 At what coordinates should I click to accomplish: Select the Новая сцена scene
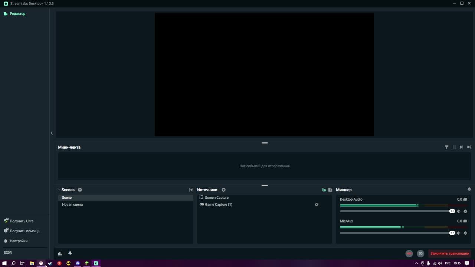[125, 205]
